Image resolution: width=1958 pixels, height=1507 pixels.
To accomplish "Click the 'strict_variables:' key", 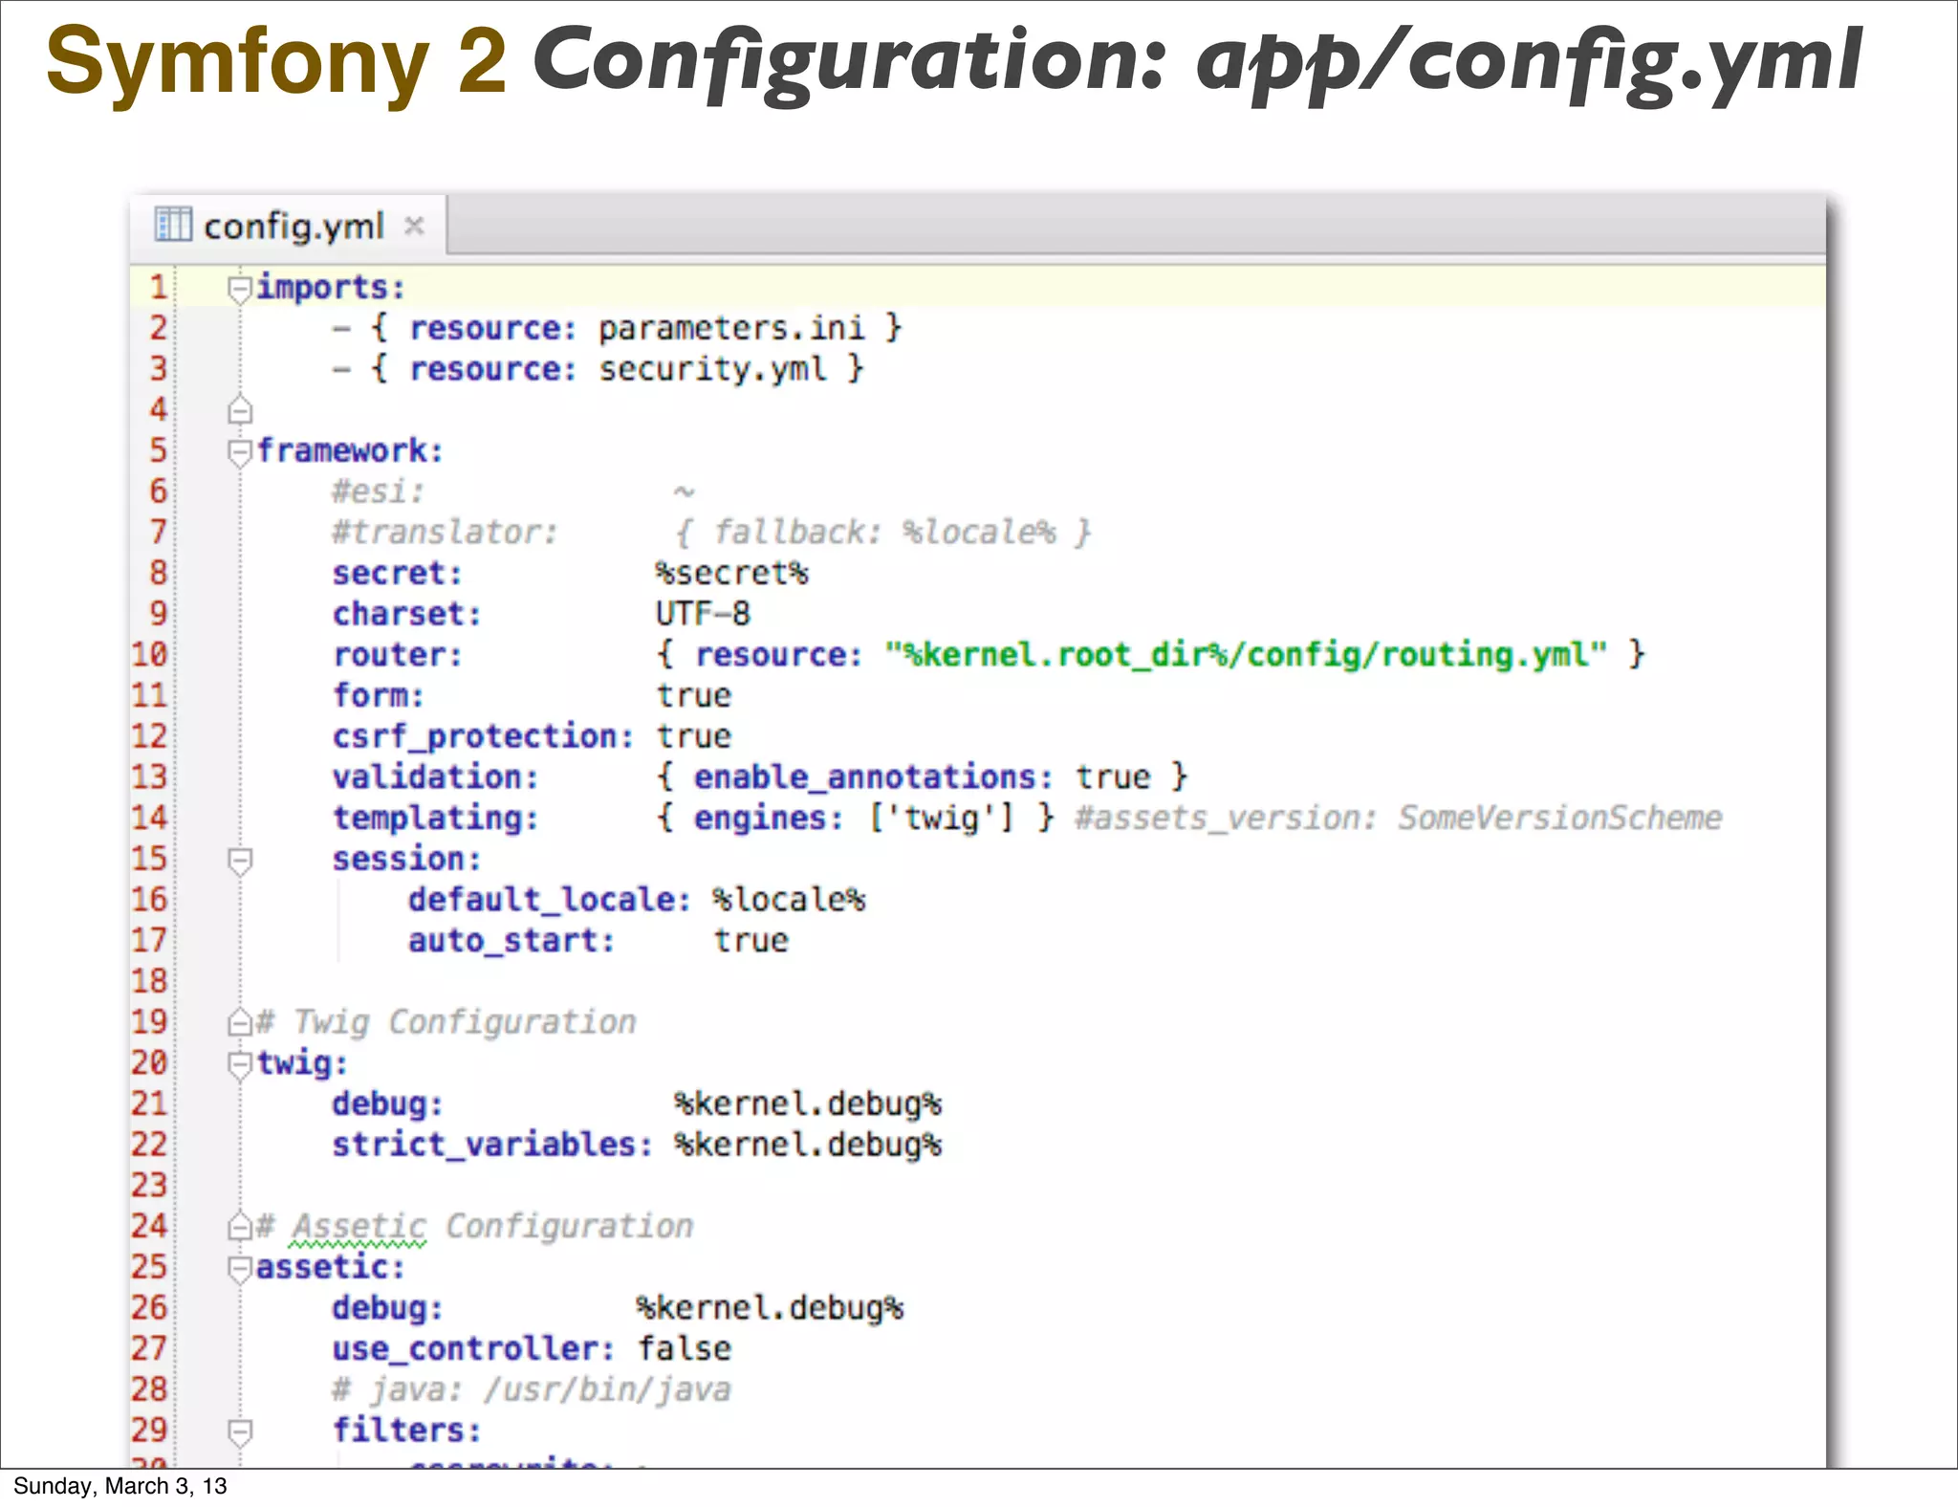I will [492, 1145].
